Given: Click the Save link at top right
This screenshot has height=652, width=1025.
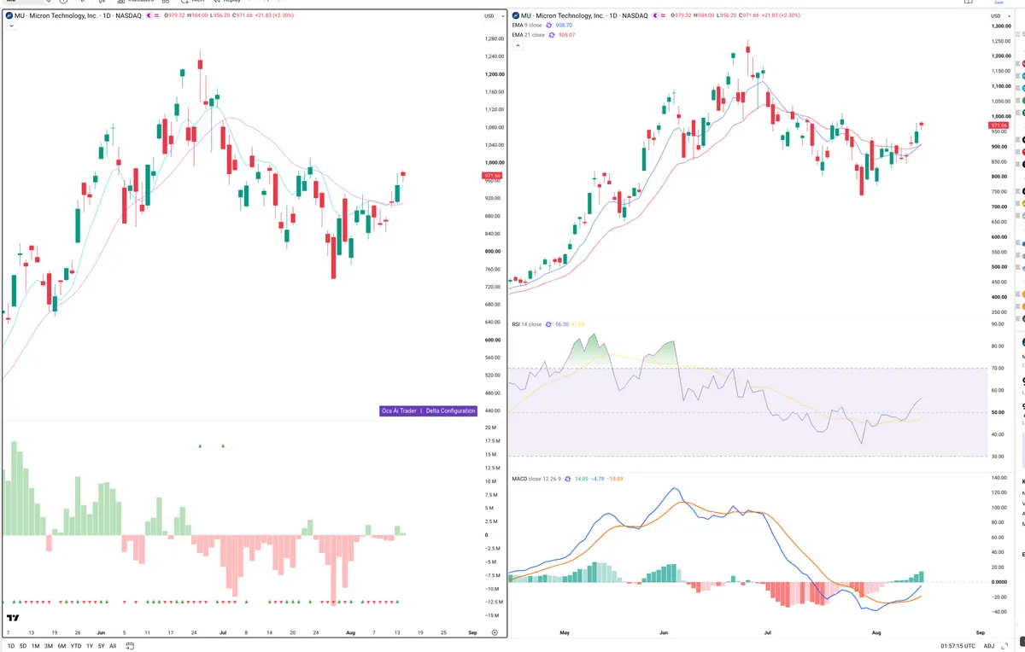Looking at the screenshot, I should coord(999,3).
